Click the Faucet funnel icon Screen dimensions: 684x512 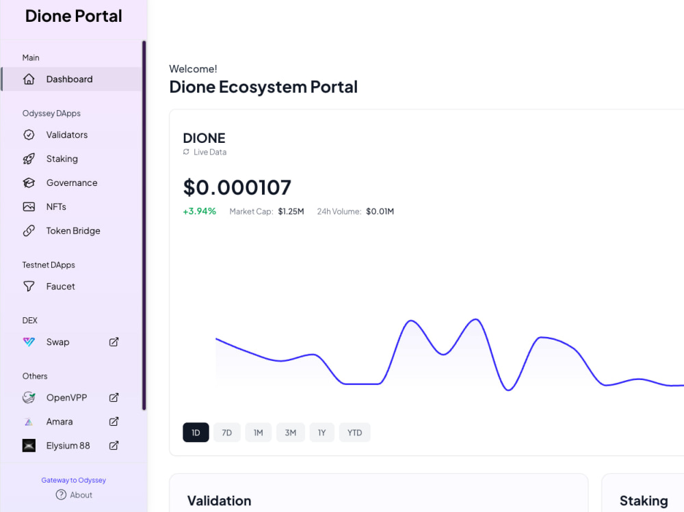[x=29, y=286]
